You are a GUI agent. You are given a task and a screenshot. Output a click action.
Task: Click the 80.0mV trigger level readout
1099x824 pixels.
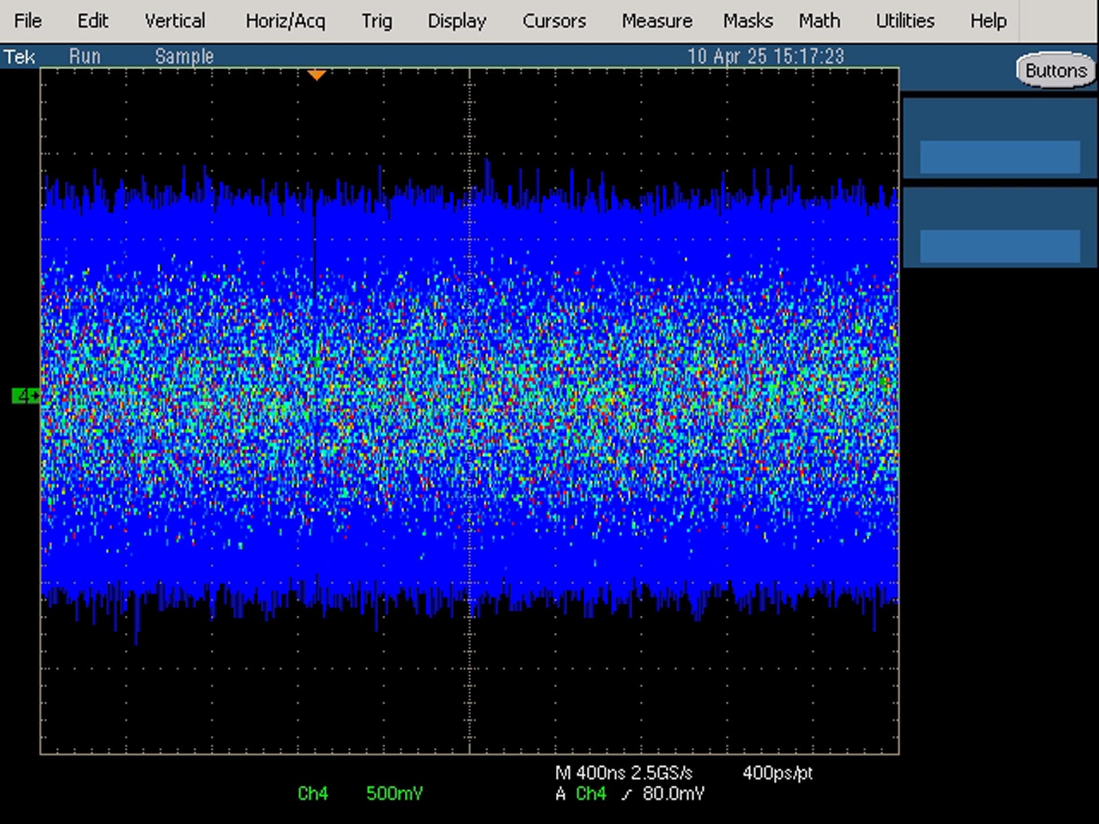tap(673, 794)
